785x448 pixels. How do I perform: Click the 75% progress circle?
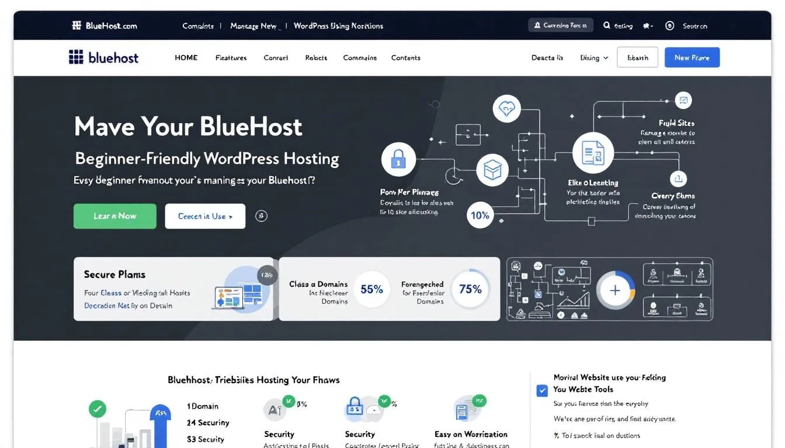coord(470,289)
